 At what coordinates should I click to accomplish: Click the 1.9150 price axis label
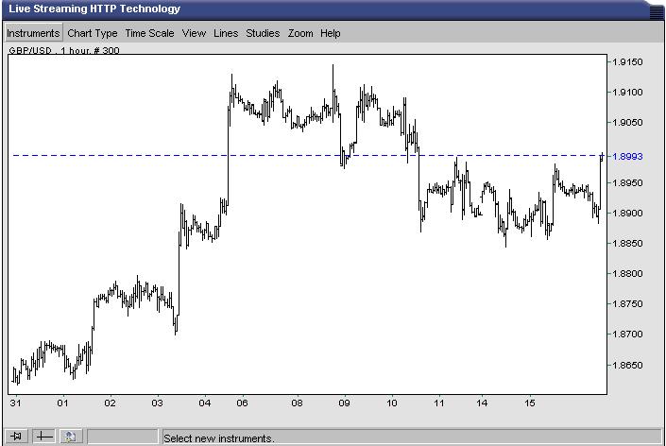tap(628, 62)
